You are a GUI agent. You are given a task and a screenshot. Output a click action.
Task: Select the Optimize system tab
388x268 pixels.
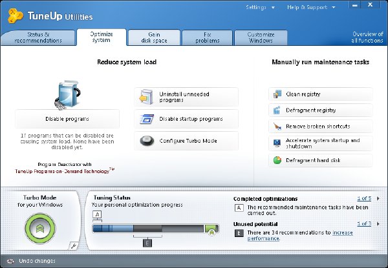click(102, 37)
